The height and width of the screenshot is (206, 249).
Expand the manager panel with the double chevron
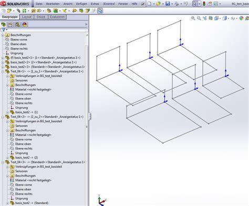[x=86, y=24]
